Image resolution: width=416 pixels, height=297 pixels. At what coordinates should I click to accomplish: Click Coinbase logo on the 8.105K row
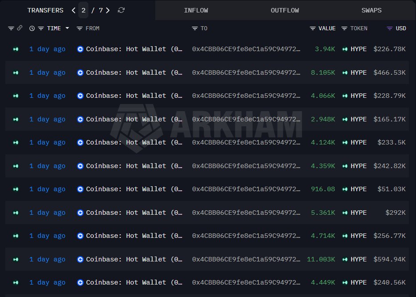tap(80, 72)
